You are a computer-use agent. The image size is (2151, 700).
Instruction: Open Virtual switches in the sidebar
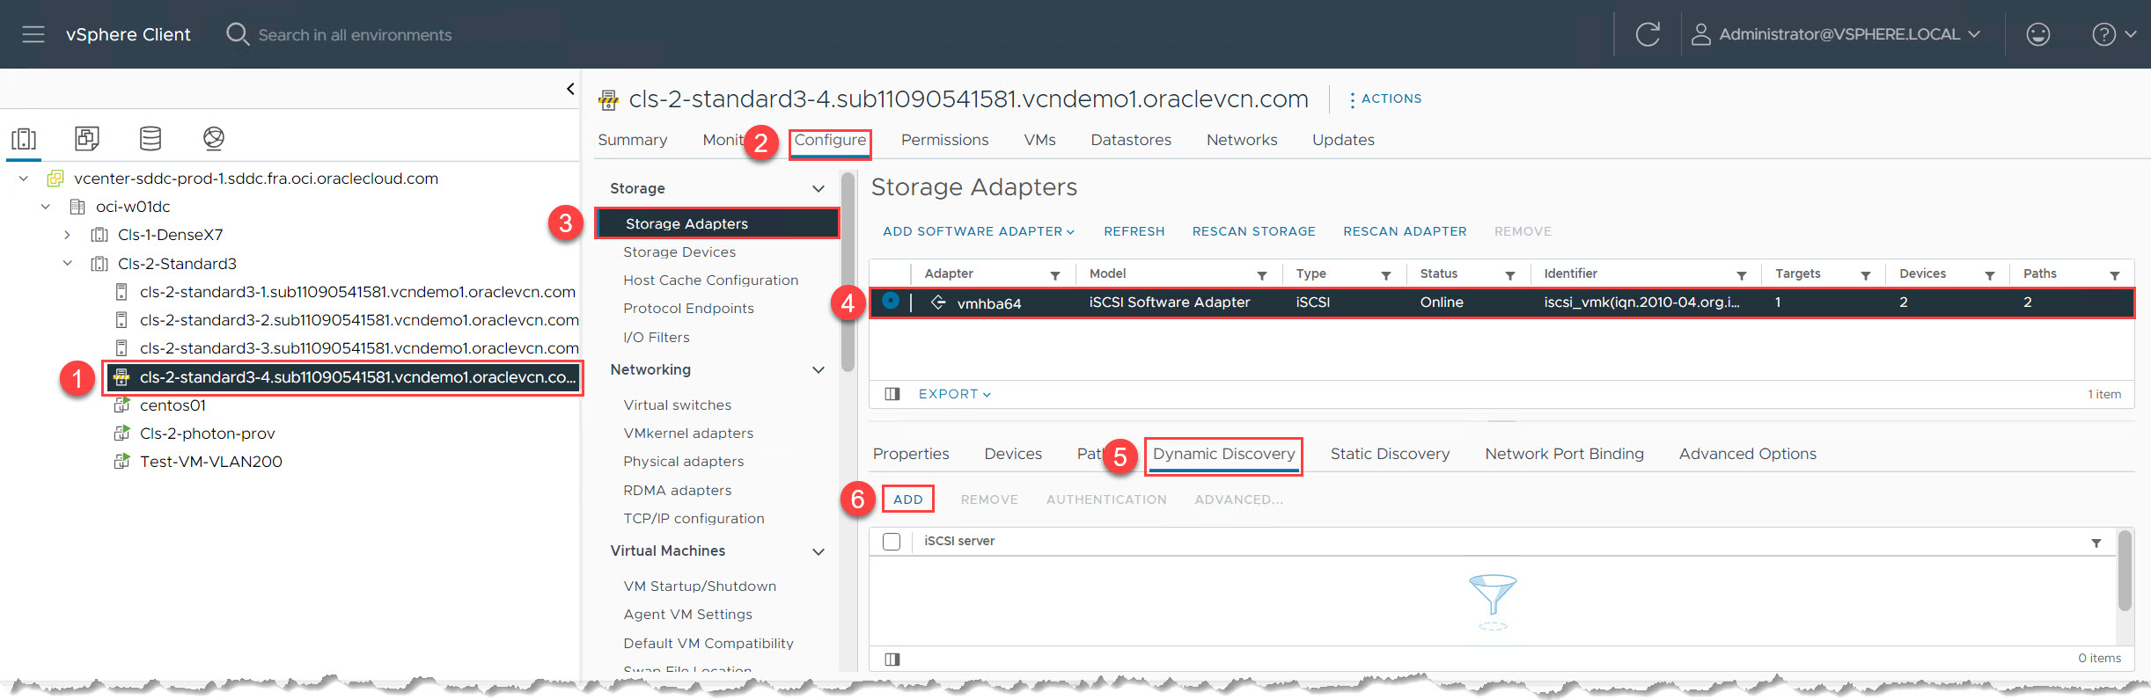pos(677,405)
